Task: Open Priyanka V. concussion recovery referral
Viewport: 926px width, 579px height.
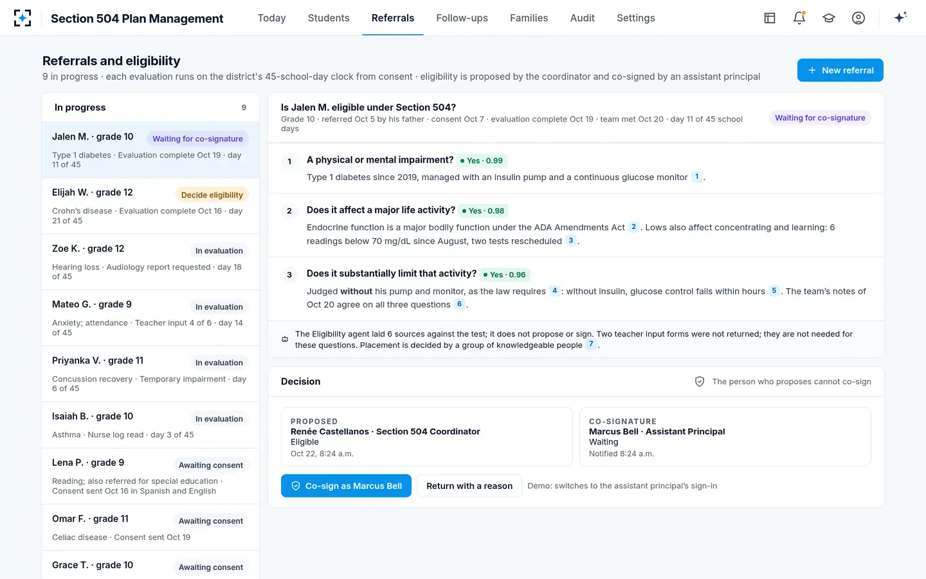Action: [x=150, y=374]
